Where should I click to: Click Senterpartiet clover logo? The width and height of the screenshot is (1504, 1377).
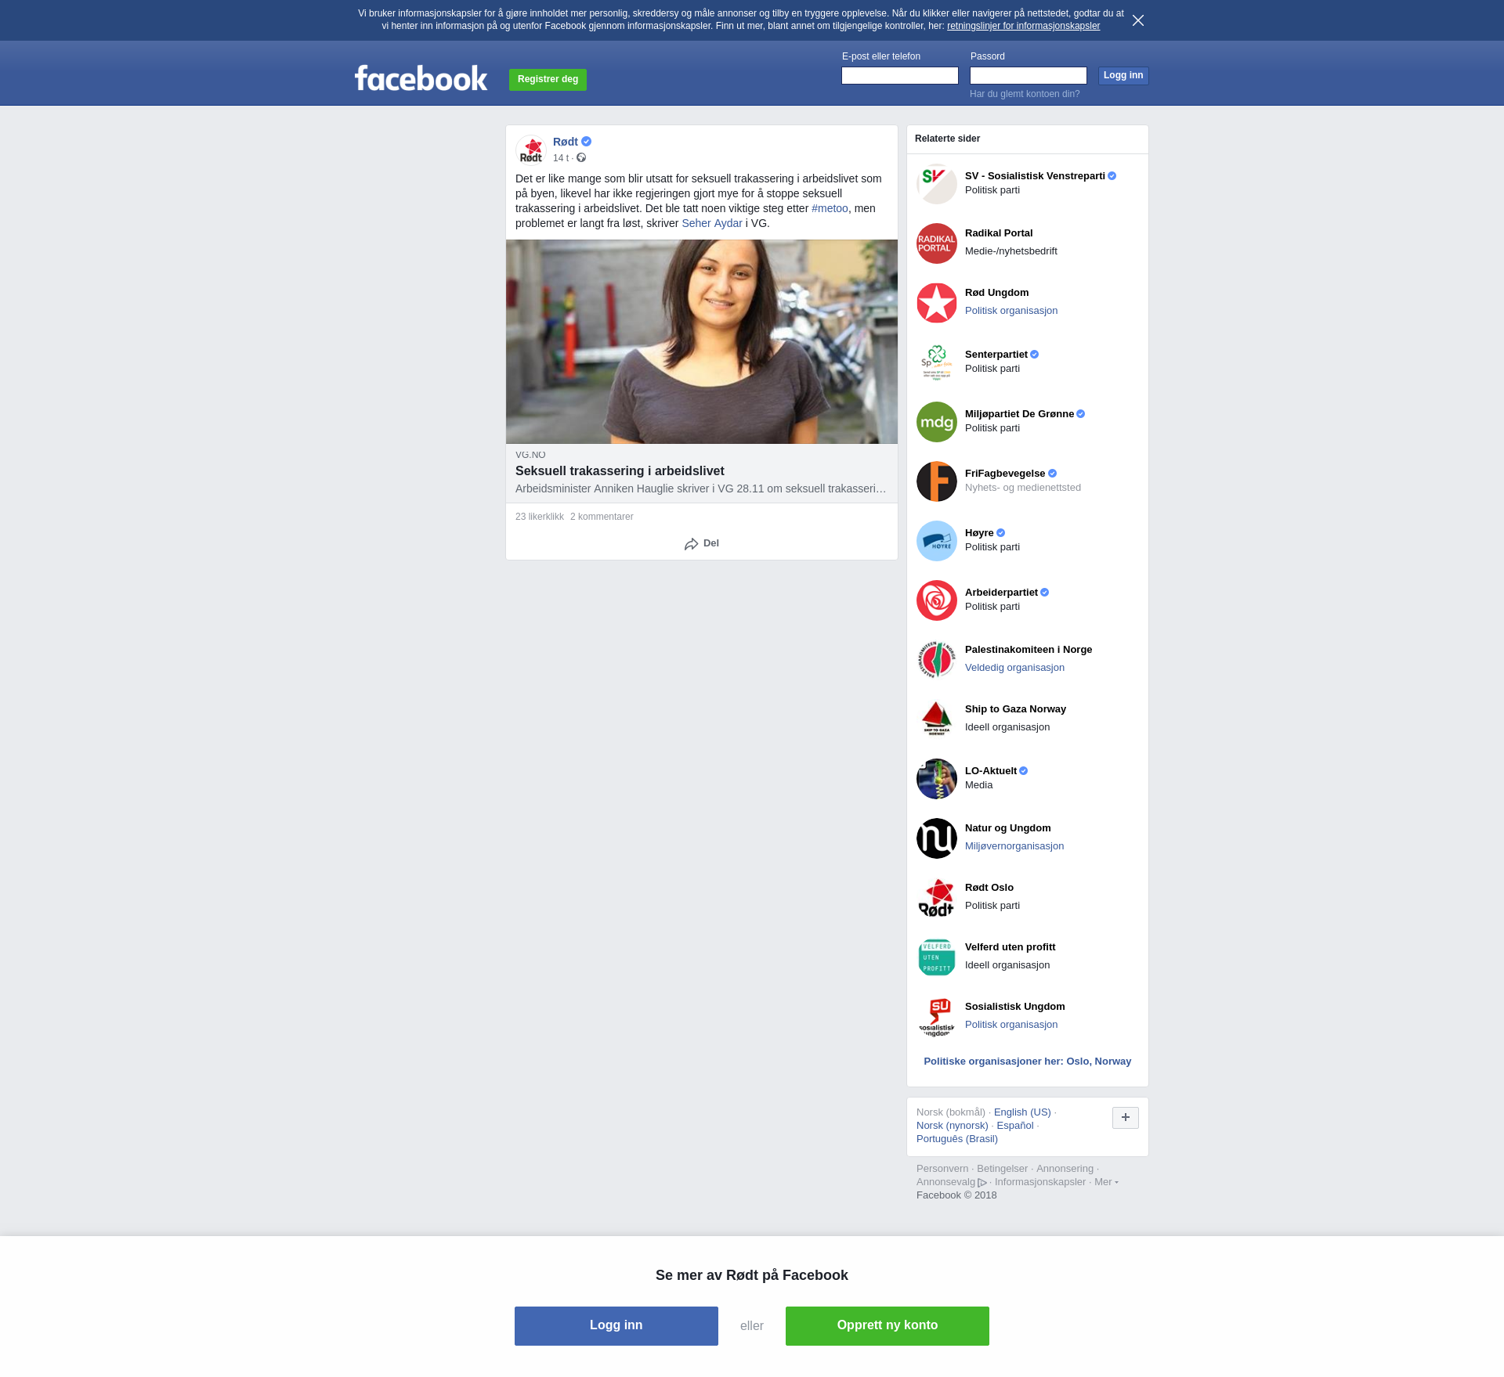[937, 362]
